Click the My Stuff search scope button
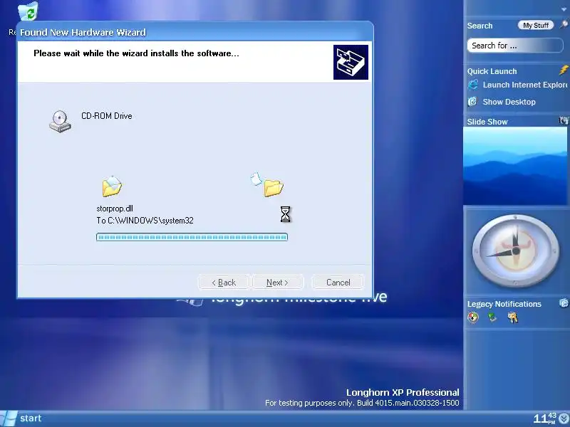Screen dimensions: 570x427 [536, 25]
